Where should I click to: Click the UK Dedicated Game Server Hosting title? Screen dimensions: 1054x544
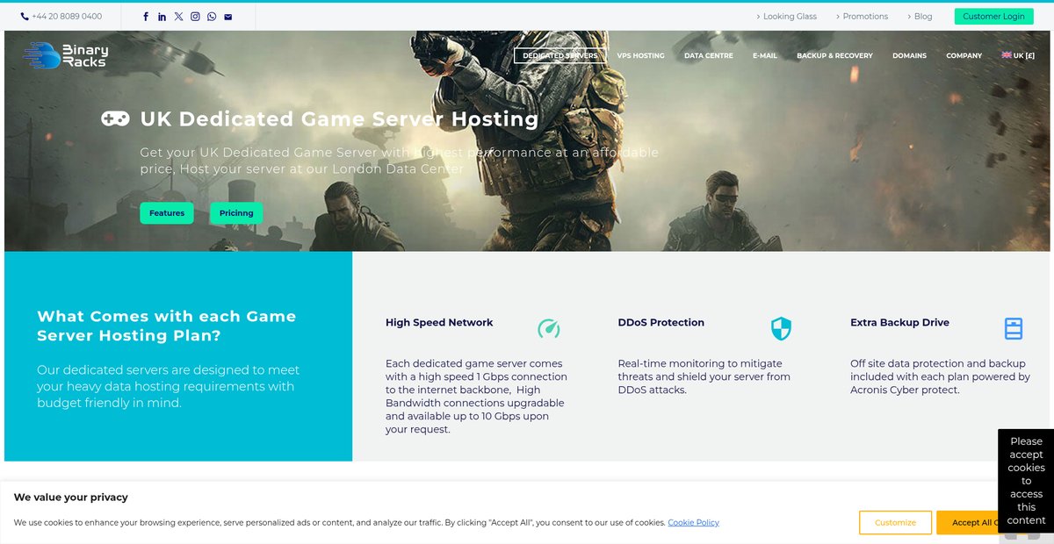[340, 118]
